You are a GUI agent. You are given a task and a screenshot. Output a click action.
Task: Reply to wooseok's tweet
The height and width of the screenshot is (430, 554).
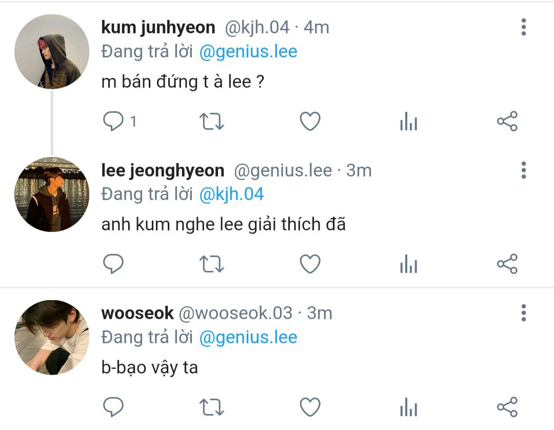113,407
